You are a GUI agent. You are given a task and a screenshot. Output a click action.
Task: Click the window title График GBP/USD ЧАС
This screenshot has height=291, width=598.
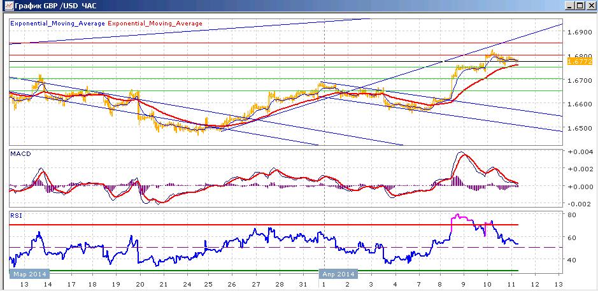(x=55, y=6)
